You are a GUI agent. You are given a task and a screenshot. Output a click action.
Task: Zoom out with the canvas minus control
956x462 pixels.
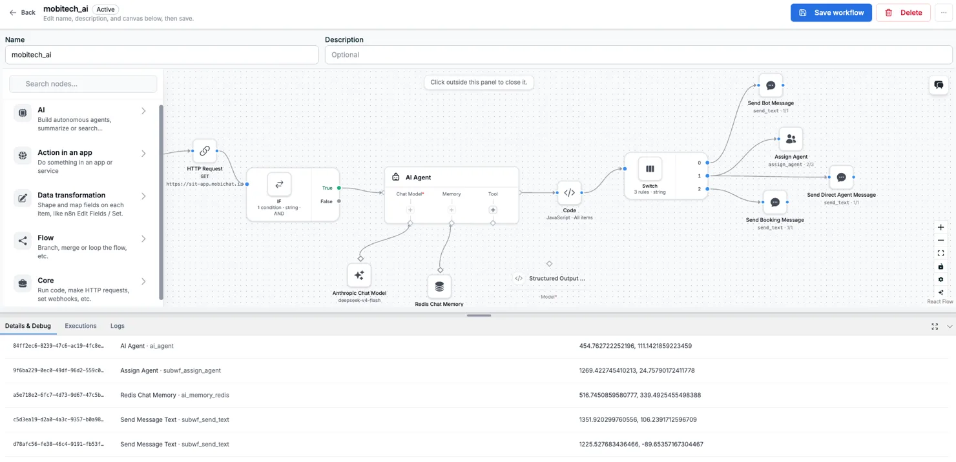tap(940, 240)
